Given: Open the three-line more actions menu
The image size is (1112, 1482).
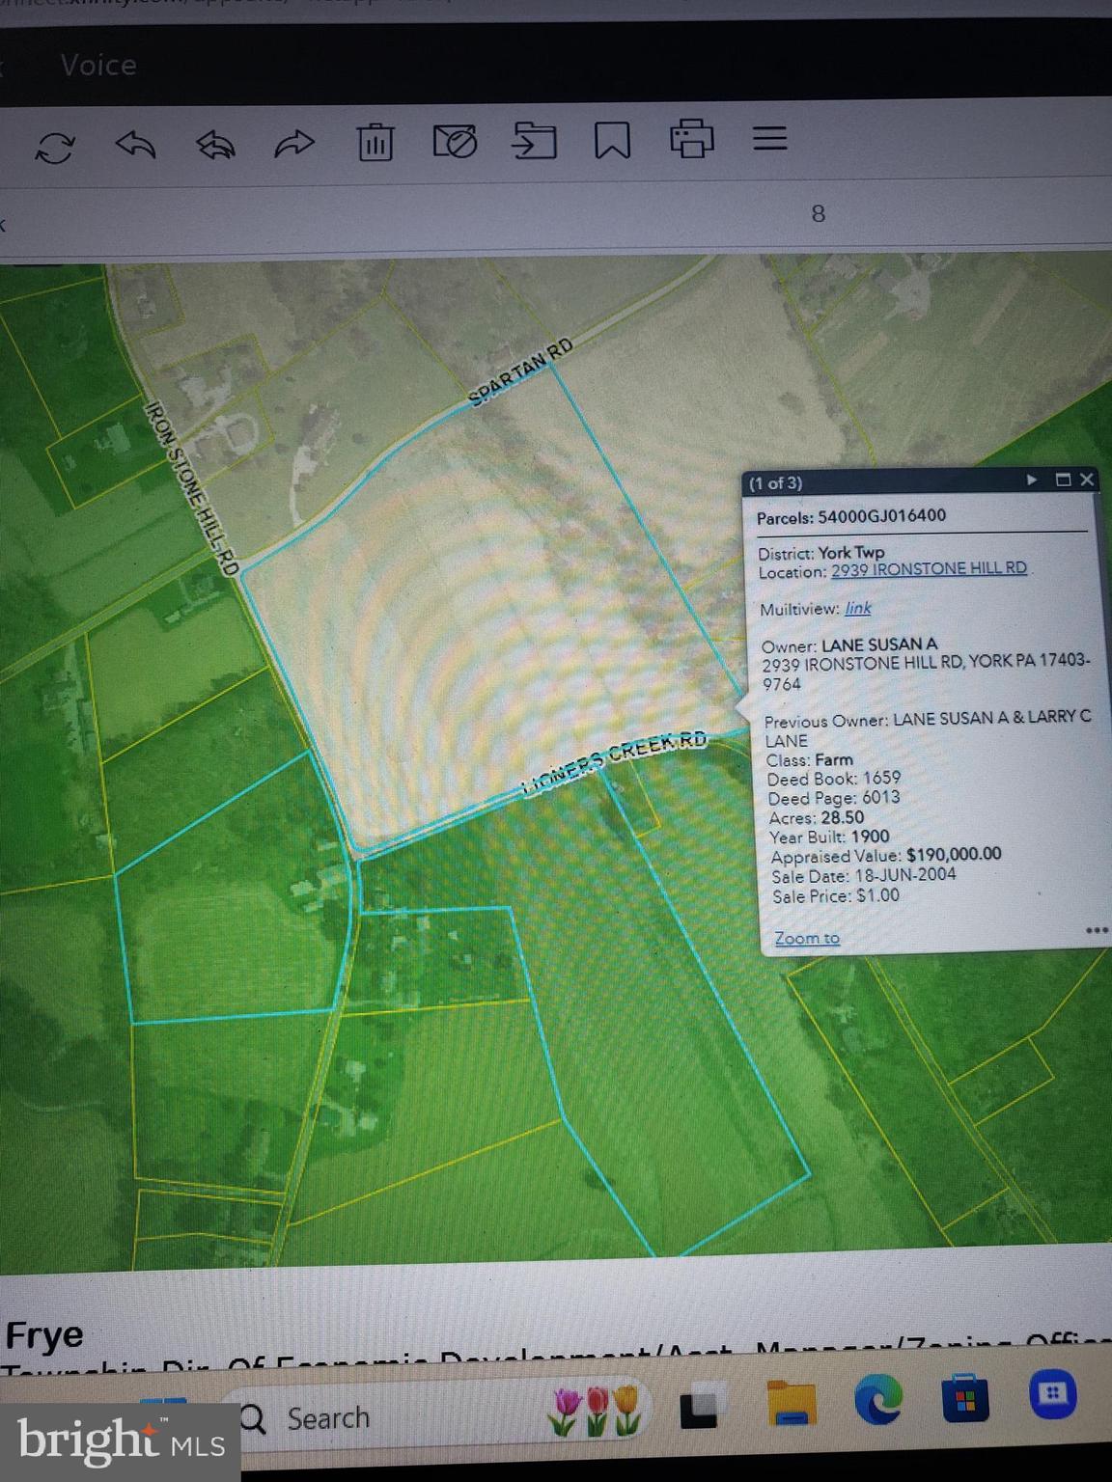Looking at the screenshot, I should pyautogui.click(x=769, y=138).
